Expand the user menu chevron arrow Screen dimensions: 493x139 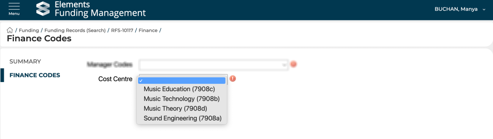pyautogui.click(x=484, y=9)
